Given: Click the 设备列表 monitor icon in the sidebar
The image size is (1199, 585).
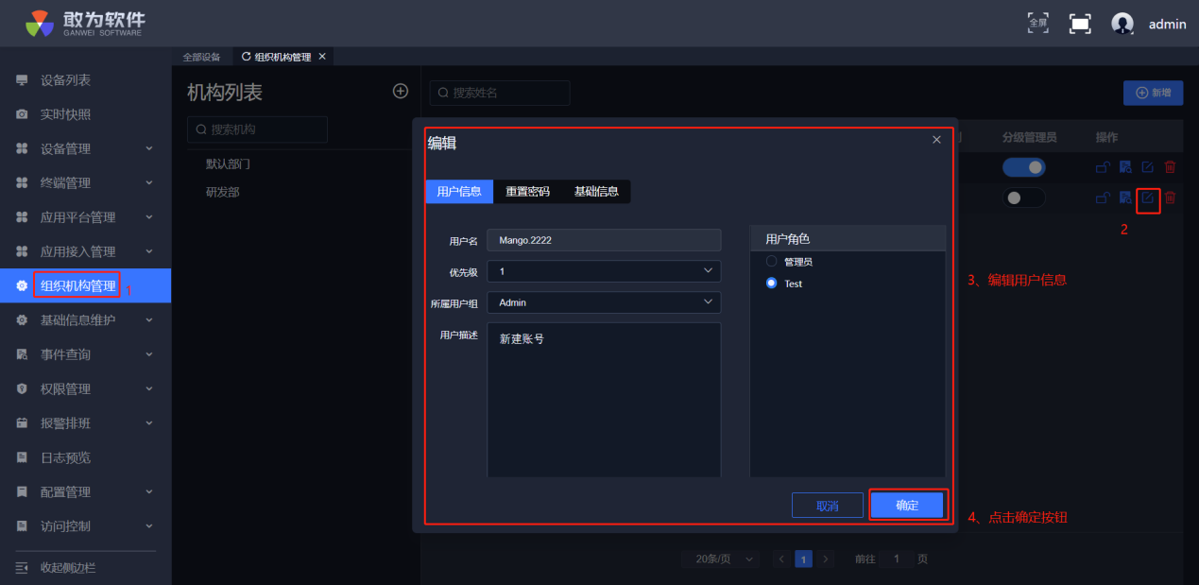Looking at the screenshot, I should (x=22, y=80).
